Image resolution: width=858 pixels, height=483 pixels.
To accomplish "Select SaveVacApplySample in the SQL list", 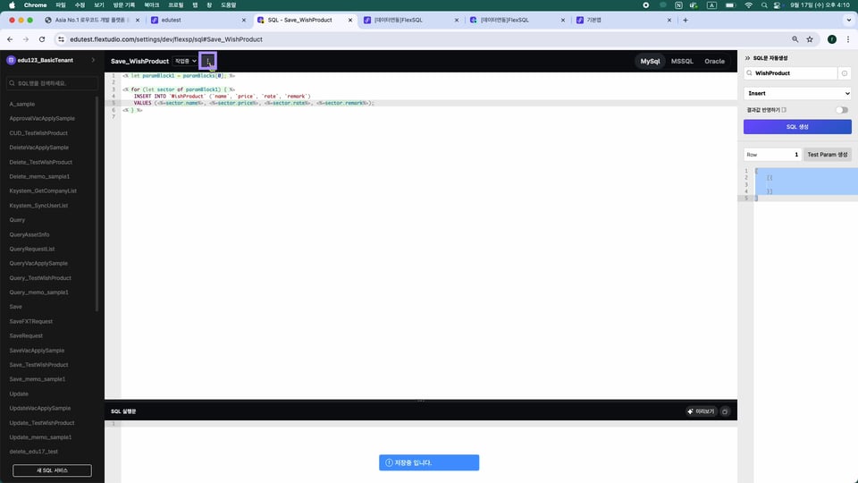I will point(37,350).
